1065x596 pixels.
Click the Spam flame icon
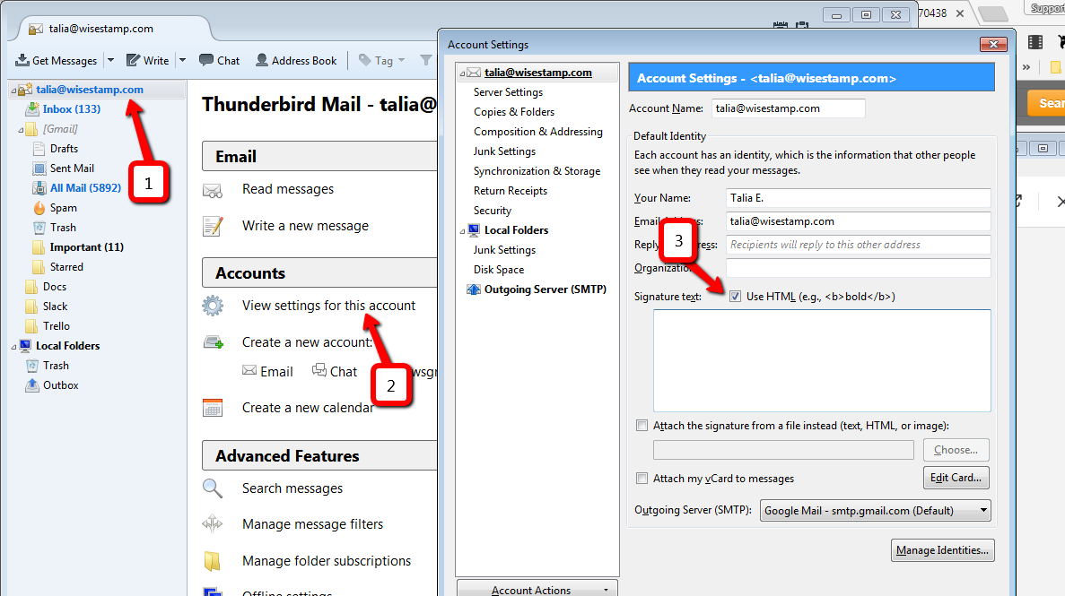[x=39, y=208]
